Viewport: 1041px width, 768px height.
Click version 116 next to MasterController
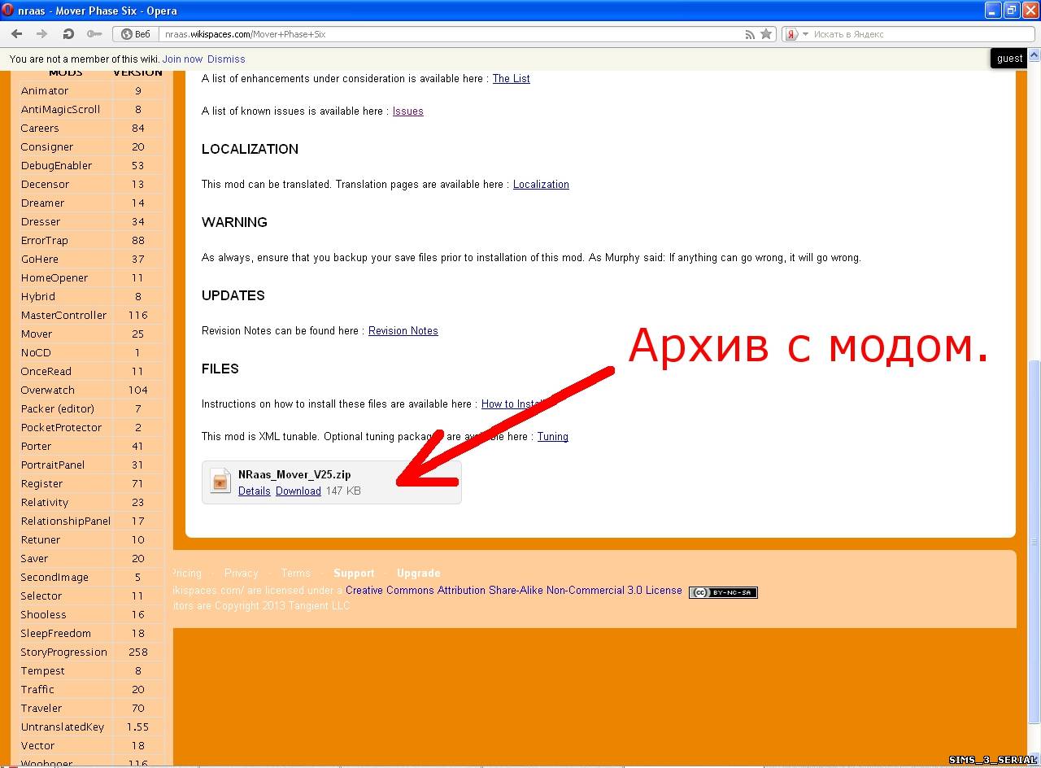click(137, 315)
